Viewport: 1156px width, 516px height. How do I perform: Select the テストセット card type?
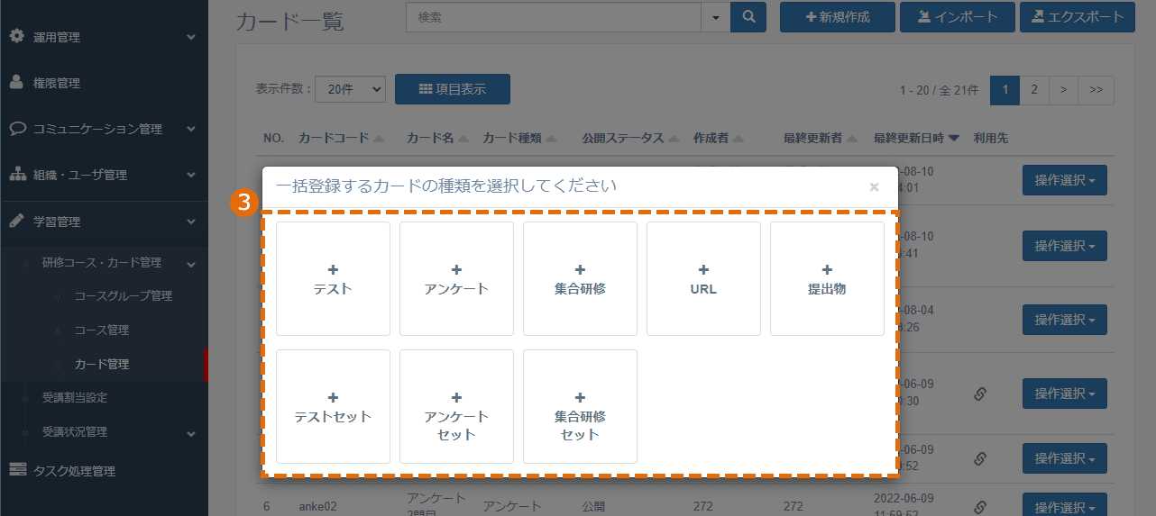coord(333,407)
